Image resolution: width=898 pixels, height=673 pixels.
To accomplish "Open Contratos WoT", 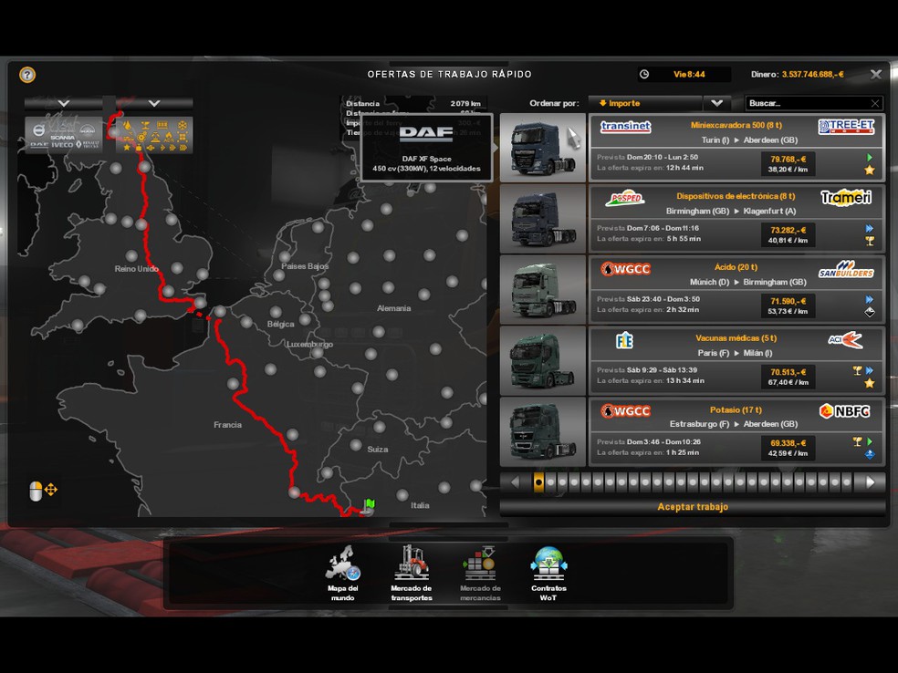I will pos(548,574).
